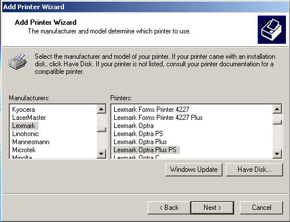This screenshot has height=222, width=290.
Task: Click the Printers list scroll down arrow
Action: tap(277, 153)
